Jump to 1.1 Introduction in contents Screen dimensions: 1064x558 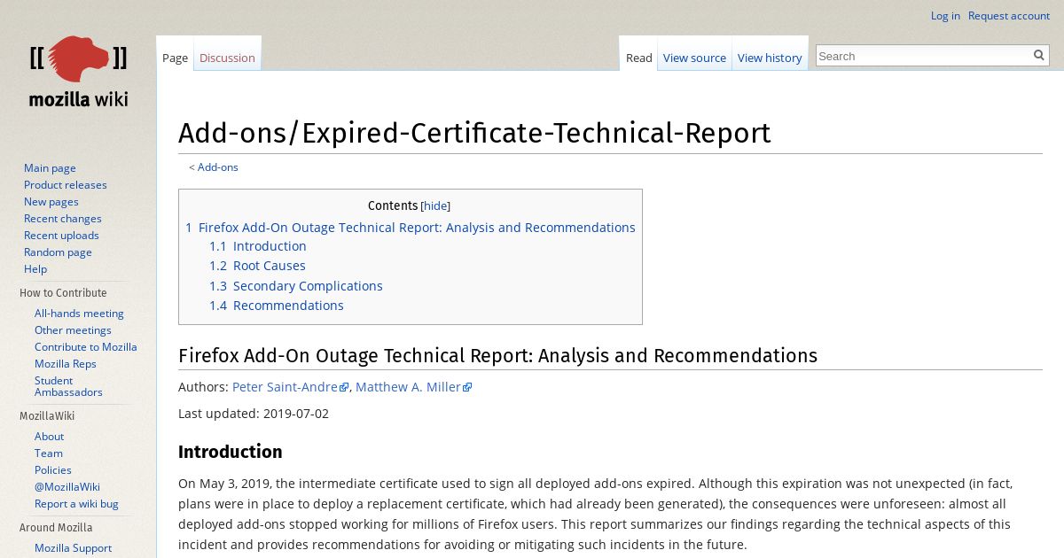[x=258, y=246]
